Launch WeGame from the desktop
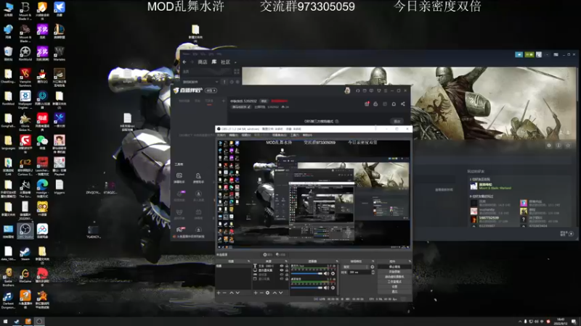Viewport: 581px width, 326px height. coord(25,275)
